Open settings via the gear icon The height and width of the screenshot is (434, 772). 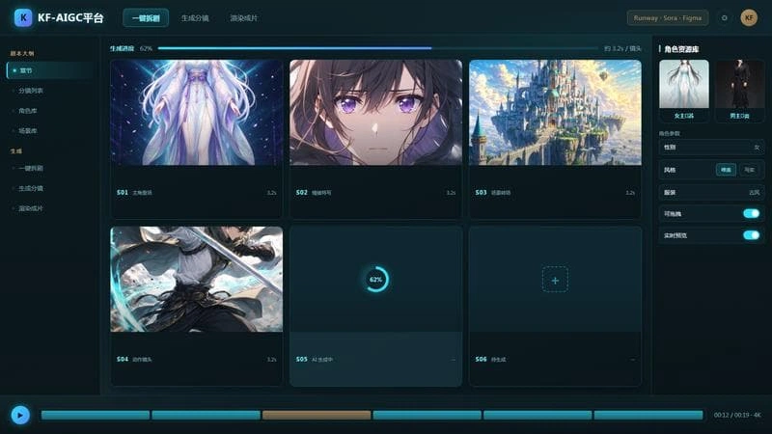(725, 17)
